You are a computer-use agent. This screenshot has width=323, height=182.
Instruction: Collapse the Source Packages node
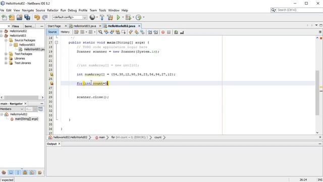click(6, 40)
